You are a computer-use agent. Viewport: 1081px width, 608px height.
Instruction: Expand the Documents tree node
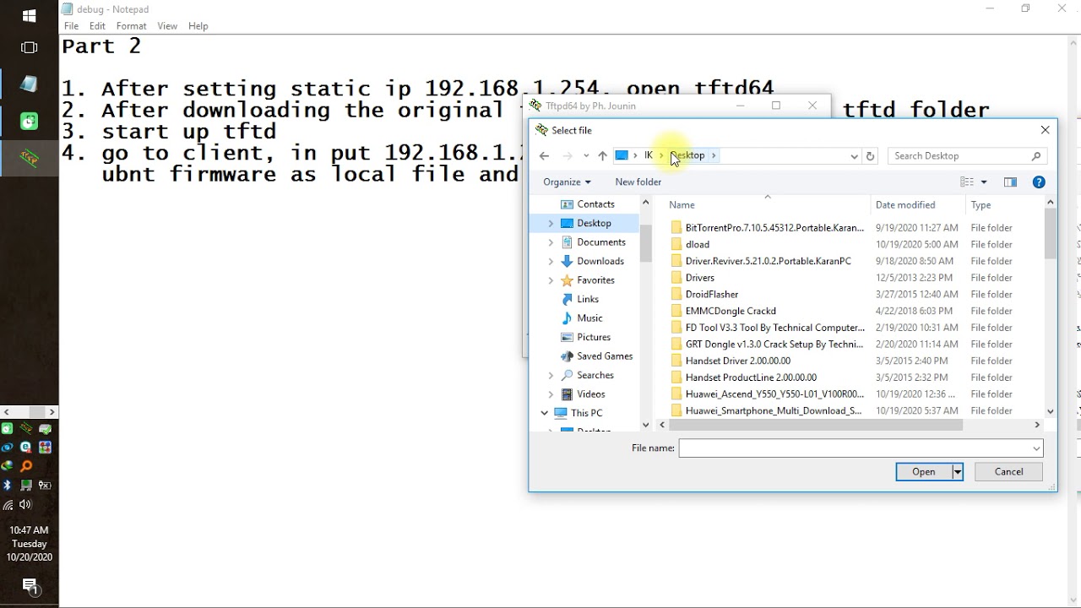pos(551,242)
